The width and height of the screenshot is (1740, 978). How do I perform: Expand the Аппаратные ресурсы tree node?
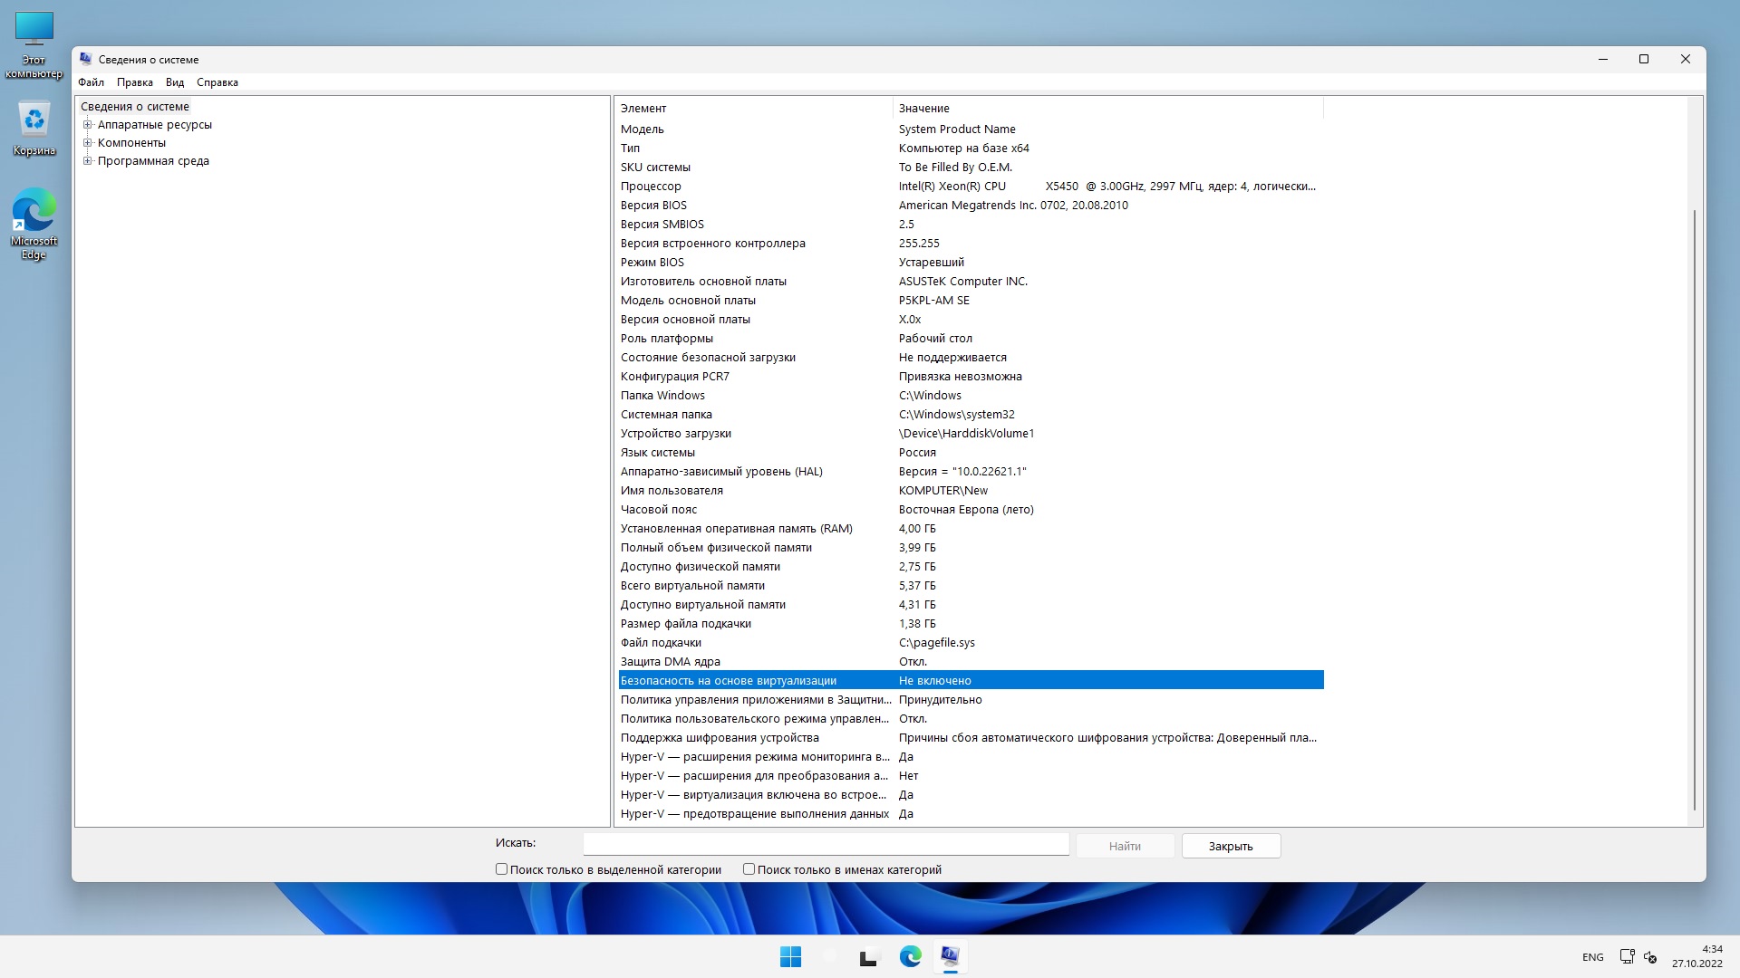[x=88, y=125]
